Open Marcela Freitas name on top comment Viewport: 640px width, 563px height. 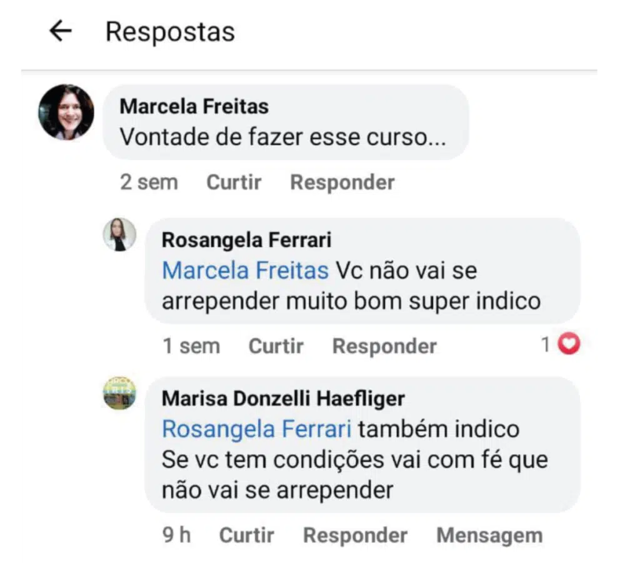point(194,106)
